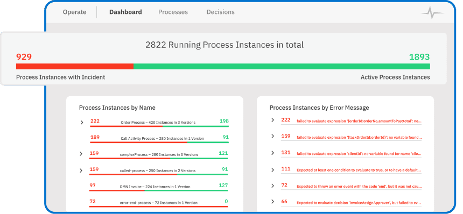Click the 1893 active instances count
The height and width of the screenshot is (214, 463).
tap(419, 57)
